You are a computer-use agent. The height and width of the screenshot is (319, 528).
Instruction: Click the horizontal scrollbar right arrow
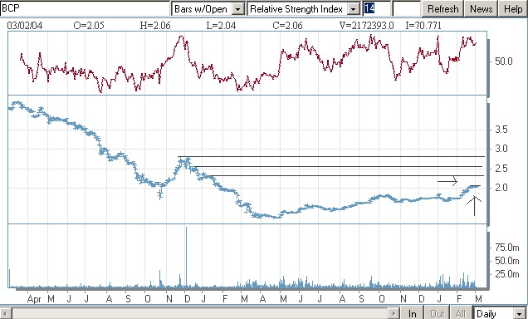(393, 313)
